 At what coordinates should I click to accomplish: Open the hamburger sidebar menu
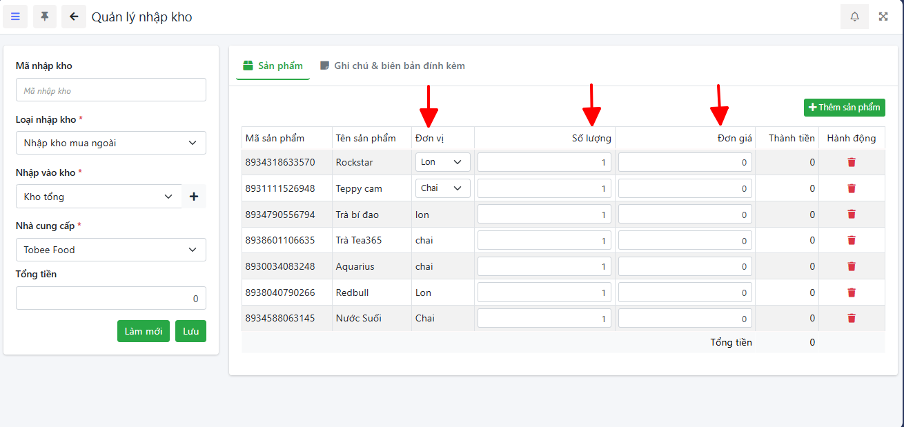[15, 17]
